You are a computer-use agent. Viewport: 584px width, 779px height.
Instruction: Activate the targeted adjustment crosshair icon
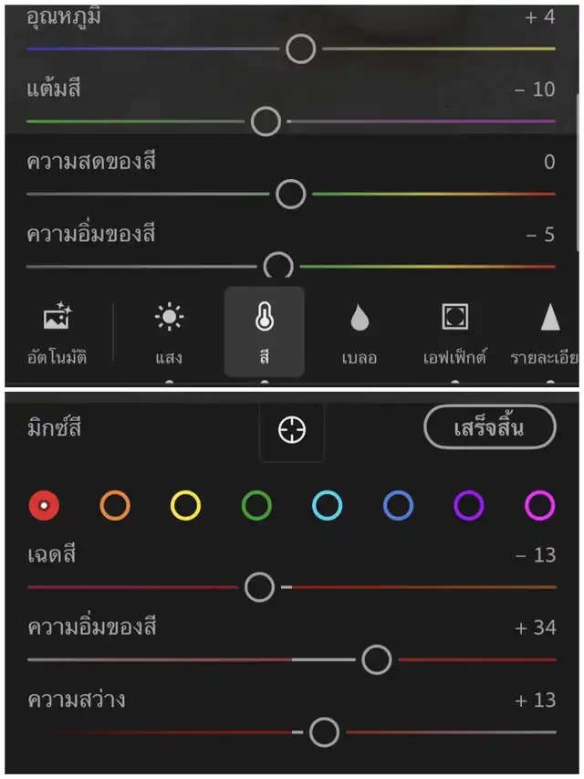click(292, 429)
